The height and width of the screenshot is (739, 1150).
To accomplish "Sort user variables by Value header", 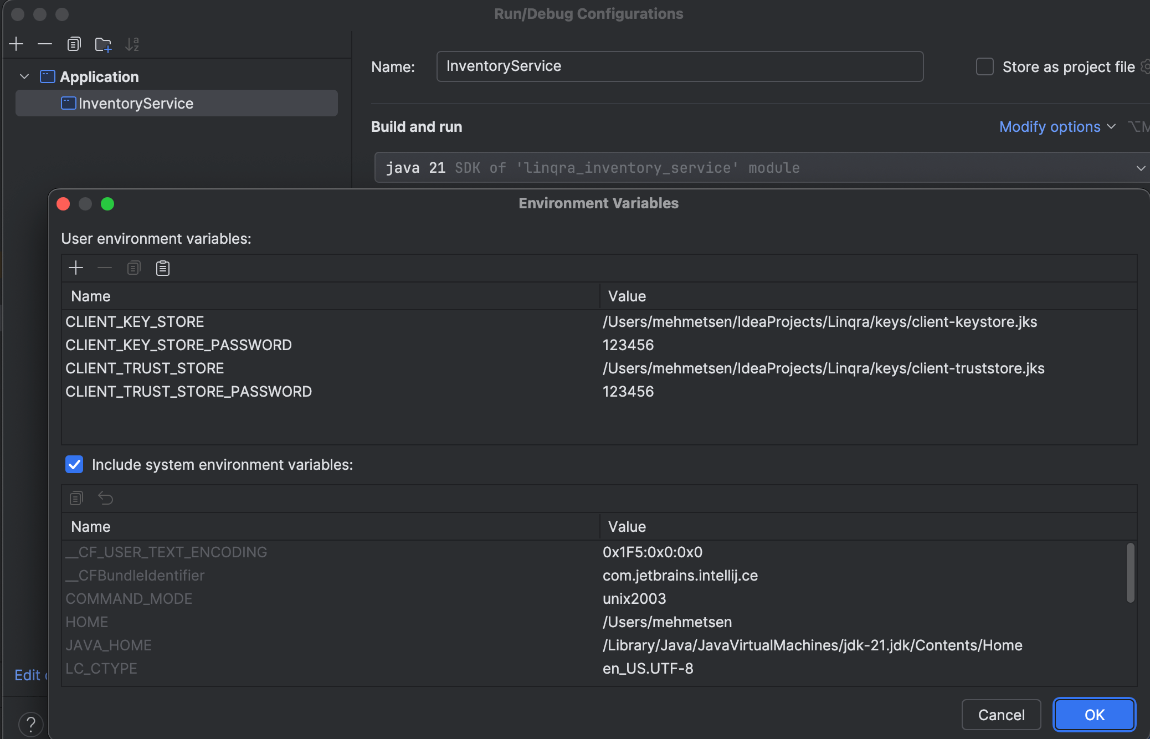I will [868, 296].
